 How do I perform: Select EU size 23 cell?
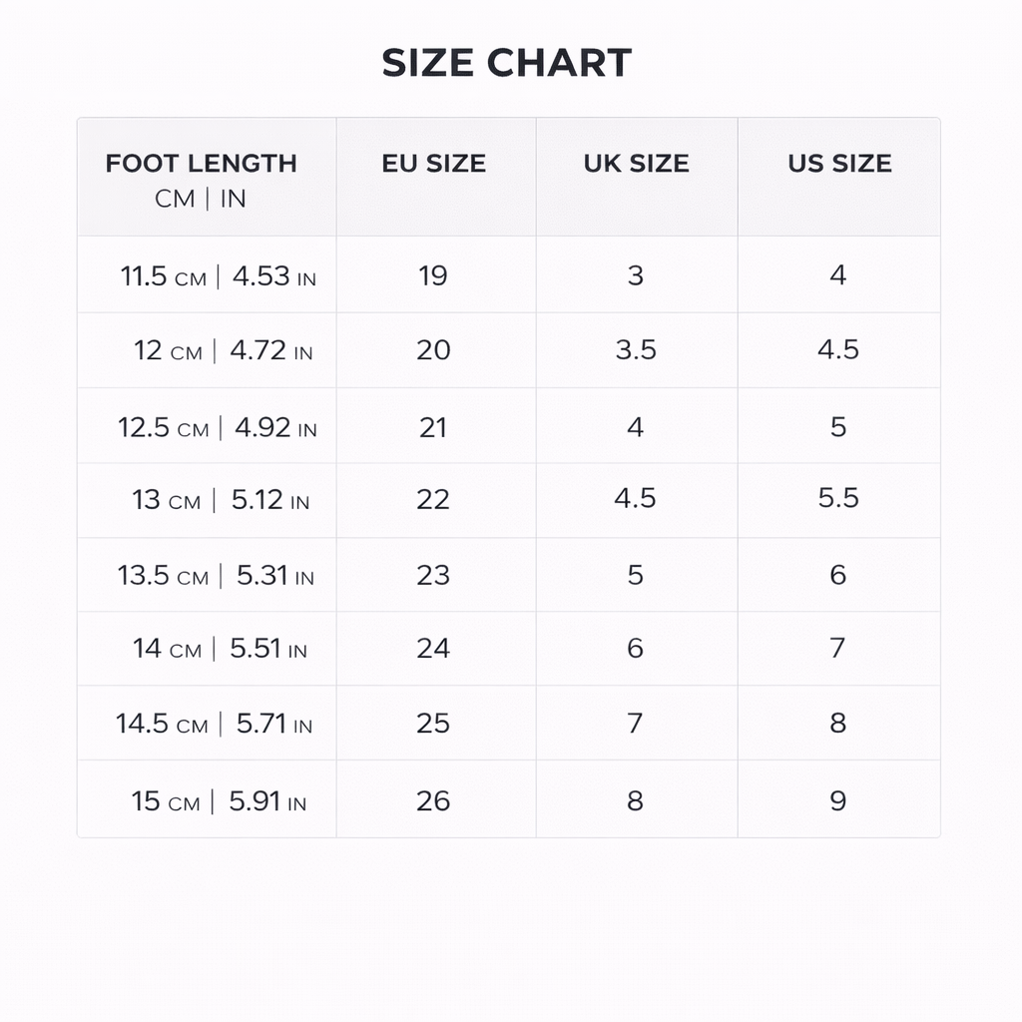pos(436,575)
